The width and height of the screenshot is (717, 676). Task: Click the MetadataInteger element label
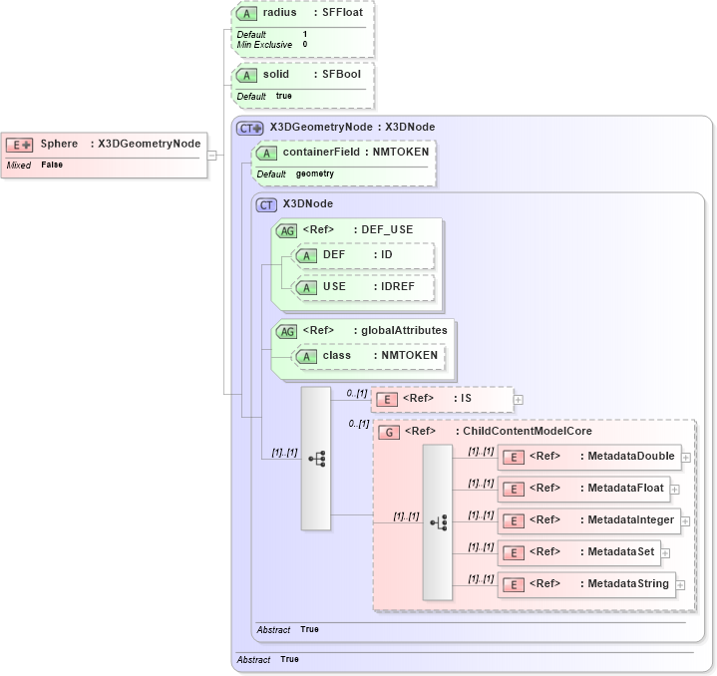[630, 520]
